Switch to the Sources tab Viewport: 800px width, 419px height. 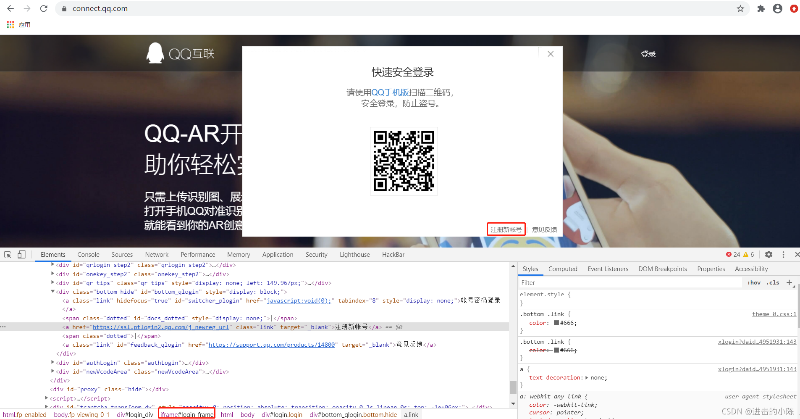(x=122, y=254)
